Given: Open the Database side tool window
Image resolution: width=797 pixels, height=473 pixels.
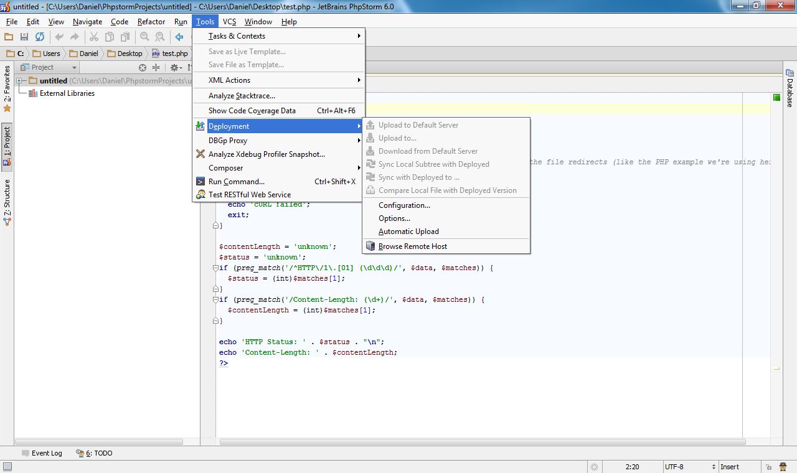Looking at the screenshot, I should point(790,89).
